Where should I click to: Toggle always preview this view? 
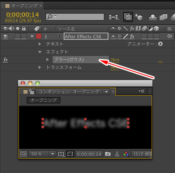[x=23, y=154]
